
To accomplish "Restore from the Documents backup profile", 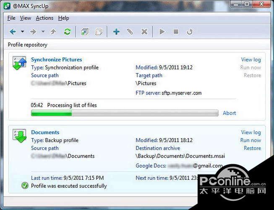I will 252,148.
